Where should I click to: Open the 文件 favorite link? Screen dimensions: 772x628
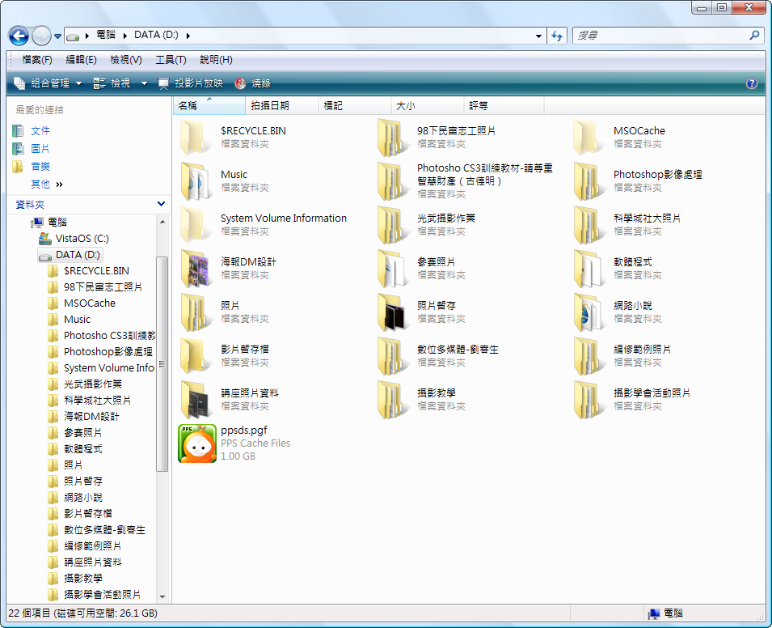pyautogui.click(x=40, y=131)
